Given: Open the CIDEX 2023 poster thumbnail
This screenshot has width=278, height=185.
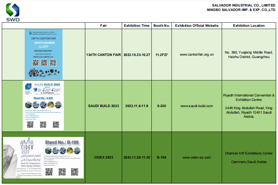Looking at the screenshot, I should pyautogui.click(x=44, y=158).
